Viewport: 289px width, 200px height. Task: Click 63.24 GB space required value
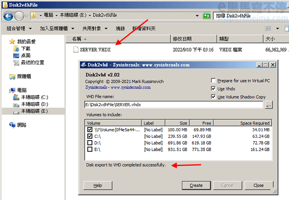pos(261,136)
